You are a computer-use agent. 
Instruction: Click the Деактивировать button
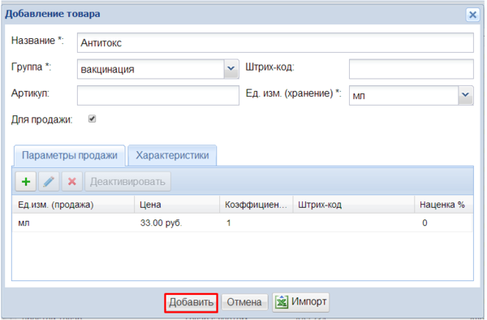pyautogui.click(x=127, y=181)
